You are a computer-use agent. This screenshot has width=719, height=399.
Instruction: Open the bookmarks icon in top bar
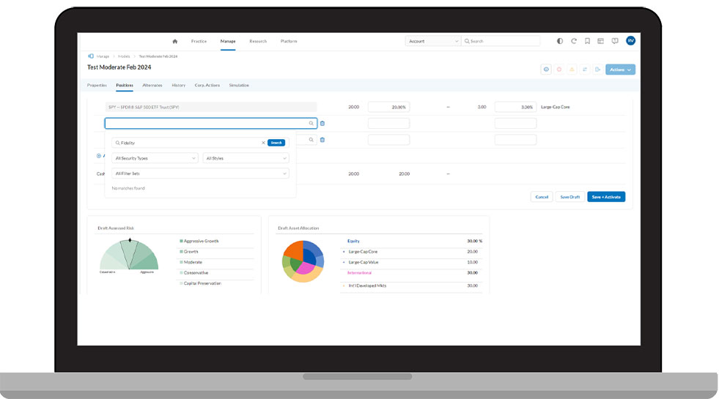(587, 41)
